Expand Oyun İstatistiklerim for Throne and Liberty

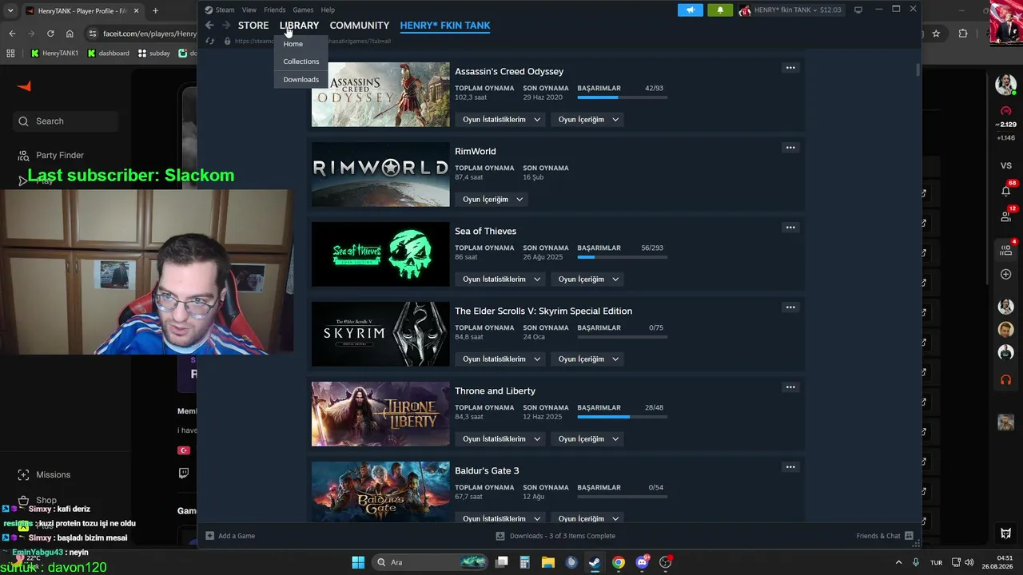[502, 439]
